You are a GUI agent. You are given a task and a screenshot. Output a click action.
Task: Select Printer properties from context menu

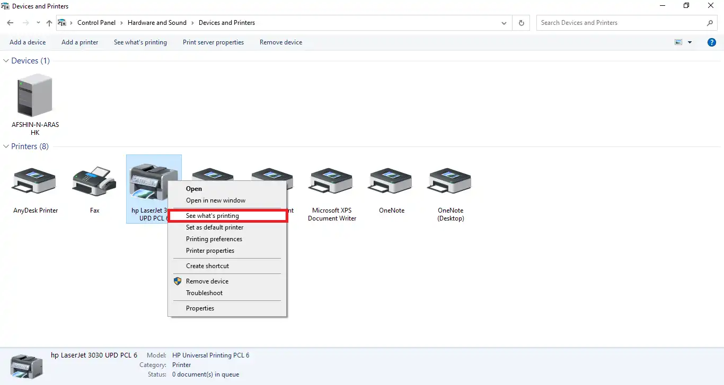(210, 251)
